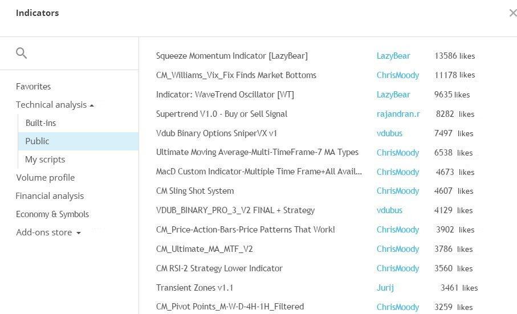The width and height of the screenshot is (517, 314).
Task: Expand the Add-ons store menu
Action: 48,233
